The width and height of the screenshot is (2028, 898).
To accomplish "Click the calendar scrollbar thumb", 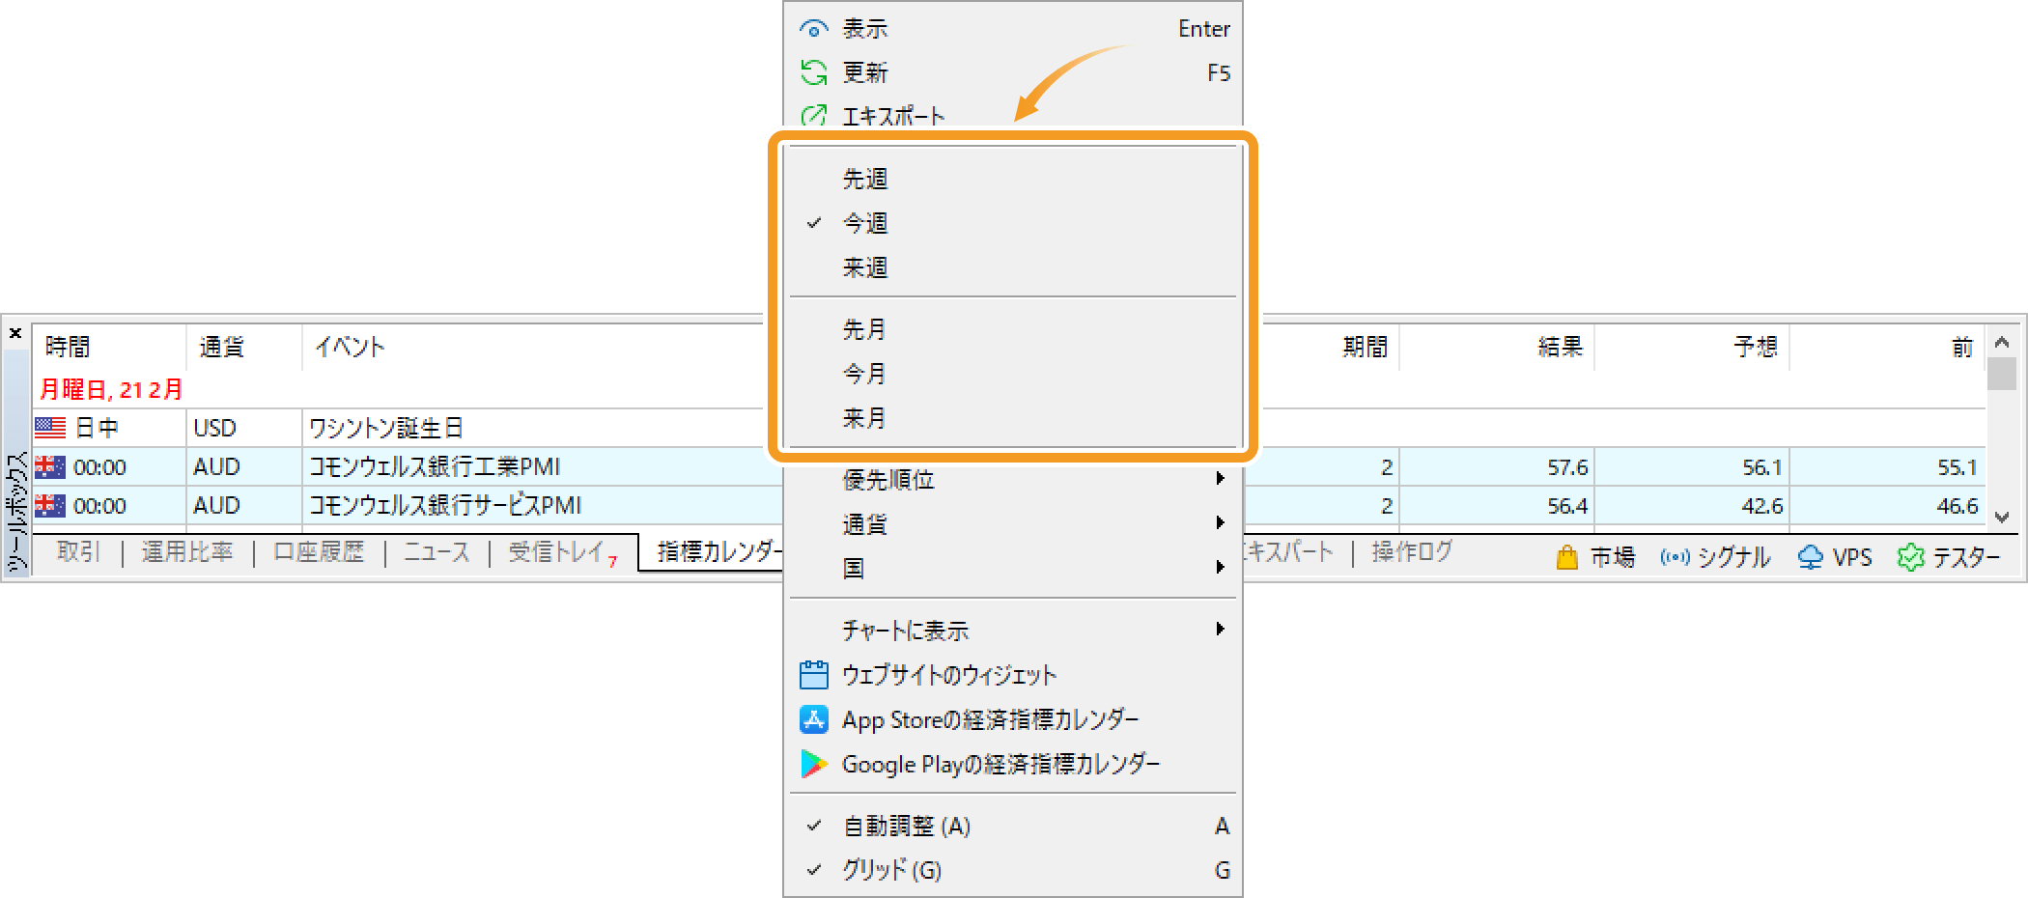I will 2002,374.
